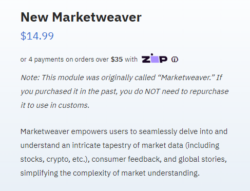Select the New Marketweaver product title
The width and height of the screenshot is (250, 191).
(81, 17)
